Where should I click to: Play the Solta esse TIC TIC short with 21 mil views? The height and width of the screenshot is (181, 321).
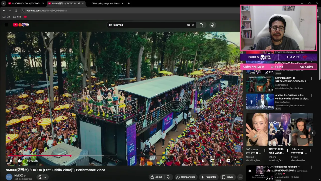click(x=302, y=130)
